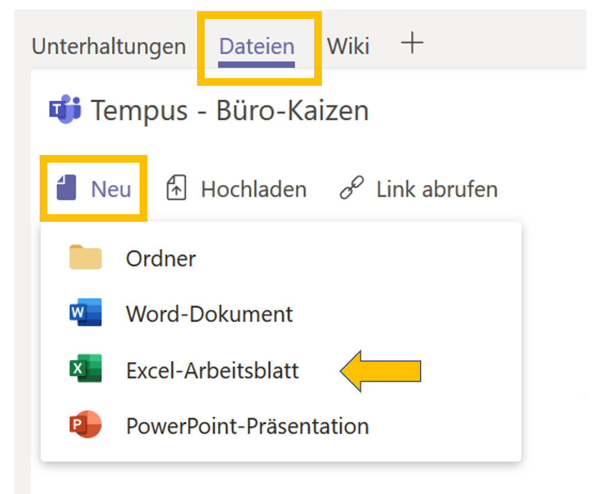594x494 pixels.
Task: Add a new tab with plus icon
Action: pyautogui.click(x=412, y=43)
